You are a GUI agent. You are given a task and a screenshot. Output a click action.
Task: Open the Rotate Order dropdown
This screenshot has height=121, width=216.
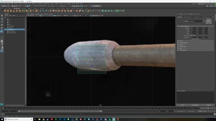pos(192,35)
